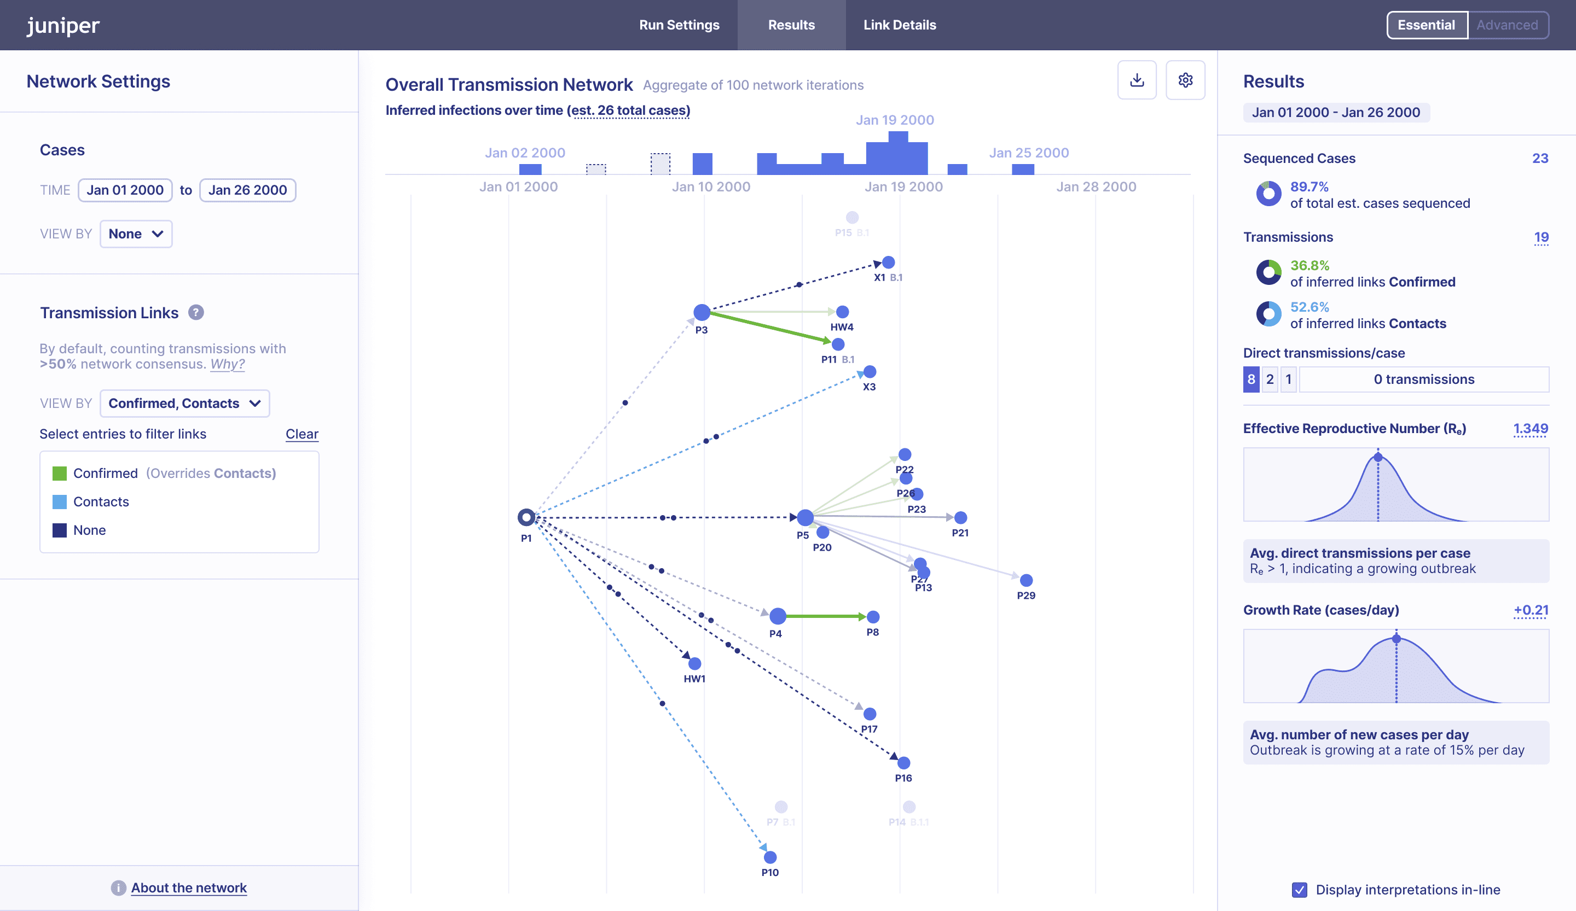This screenshot has width=1576, height=911.
Task: Click the Effective Reproductive Number density chart
Action: coord(1396,484)
